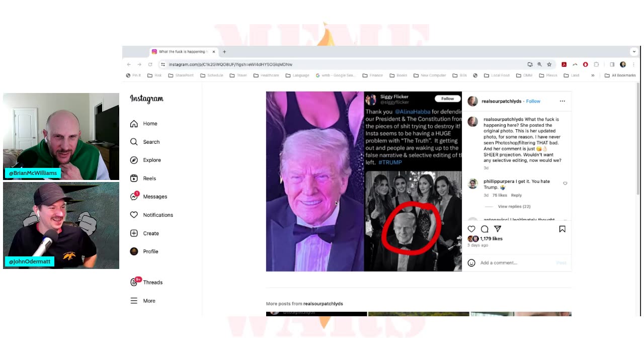644x362 pixels.
Task: Toggle the browser side panel
Action: 612,64
